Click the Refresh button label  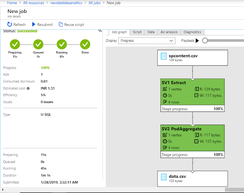point(19,24)
